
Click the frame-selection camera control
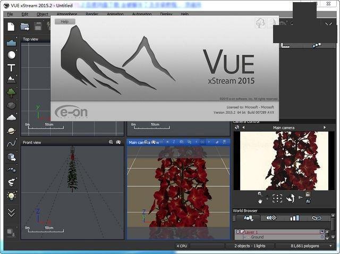click(277, 199)
